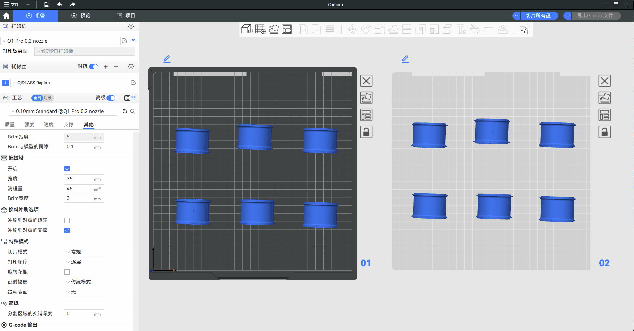Open printer settings gear icon

tap(131, 26)
